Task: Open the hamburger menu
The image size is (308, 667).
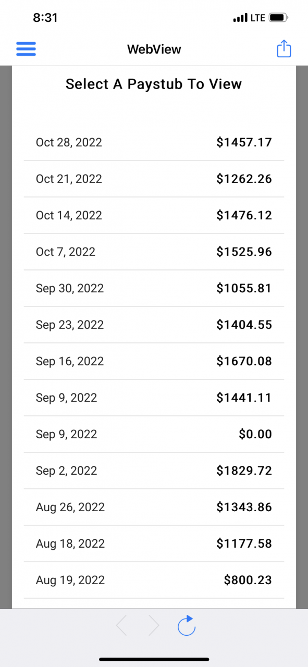Action: [x=26, y=49]
